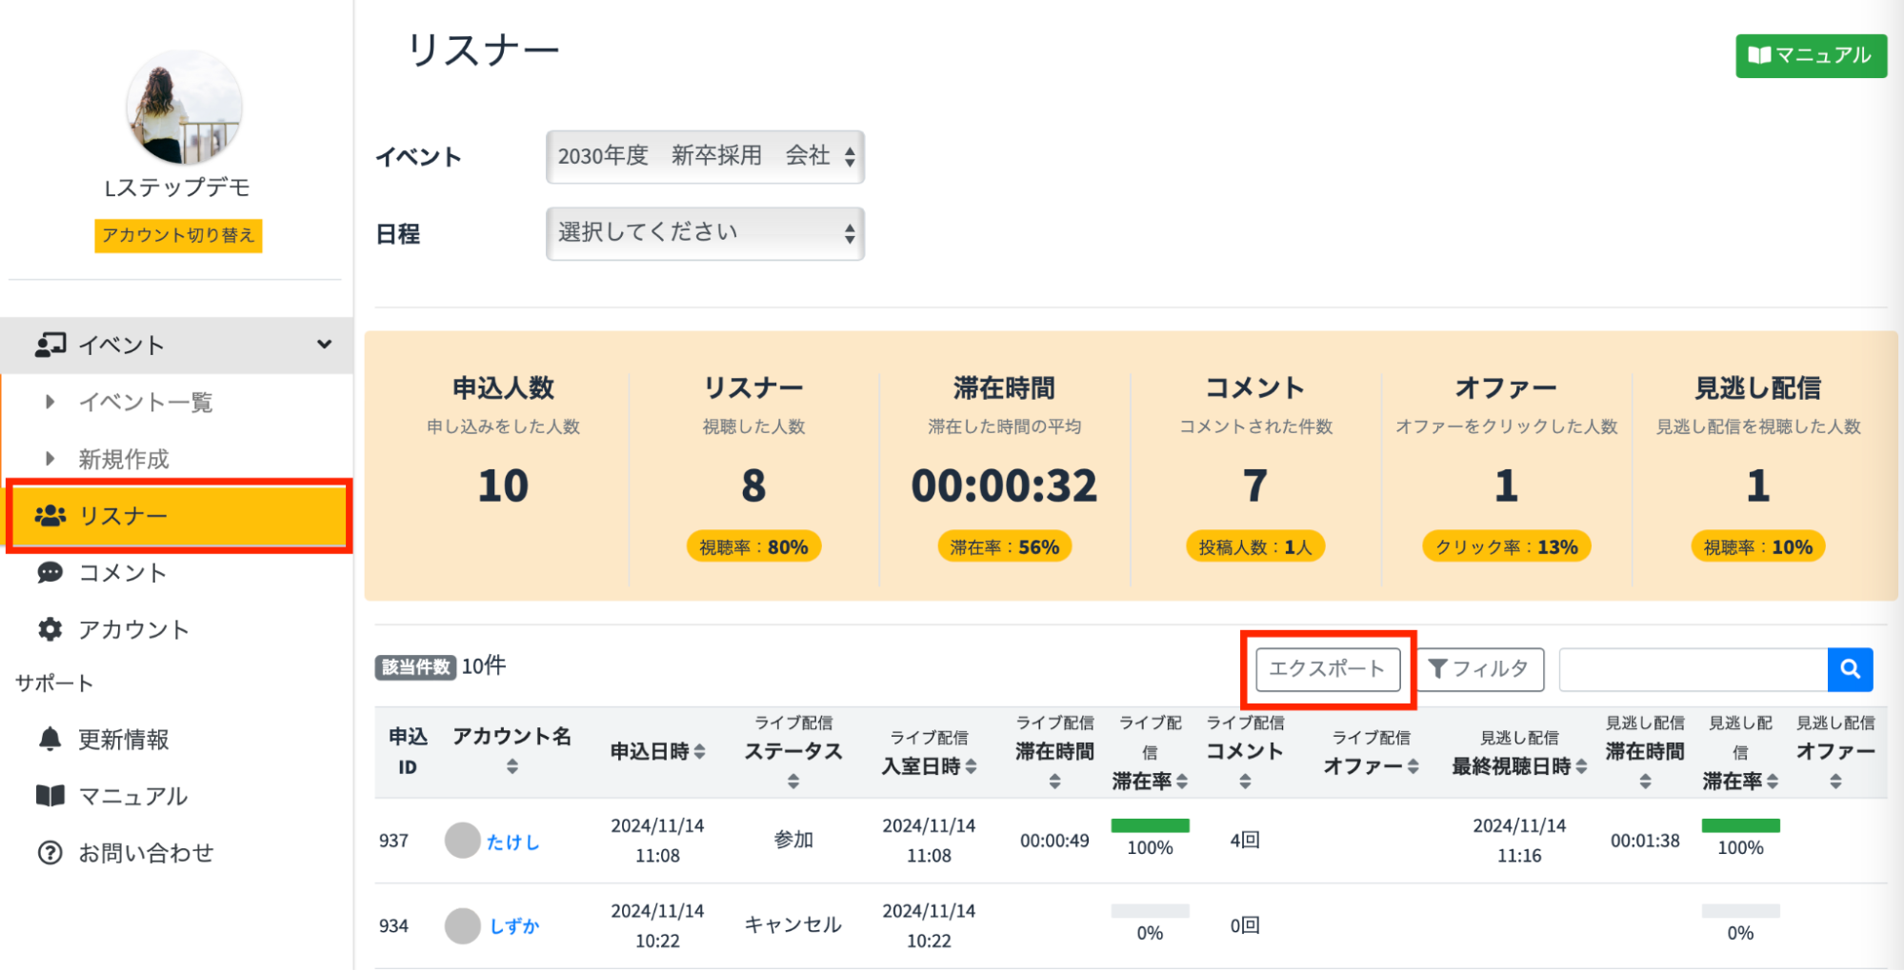Run a search using the magnifying glass icon

point(1851,669)
